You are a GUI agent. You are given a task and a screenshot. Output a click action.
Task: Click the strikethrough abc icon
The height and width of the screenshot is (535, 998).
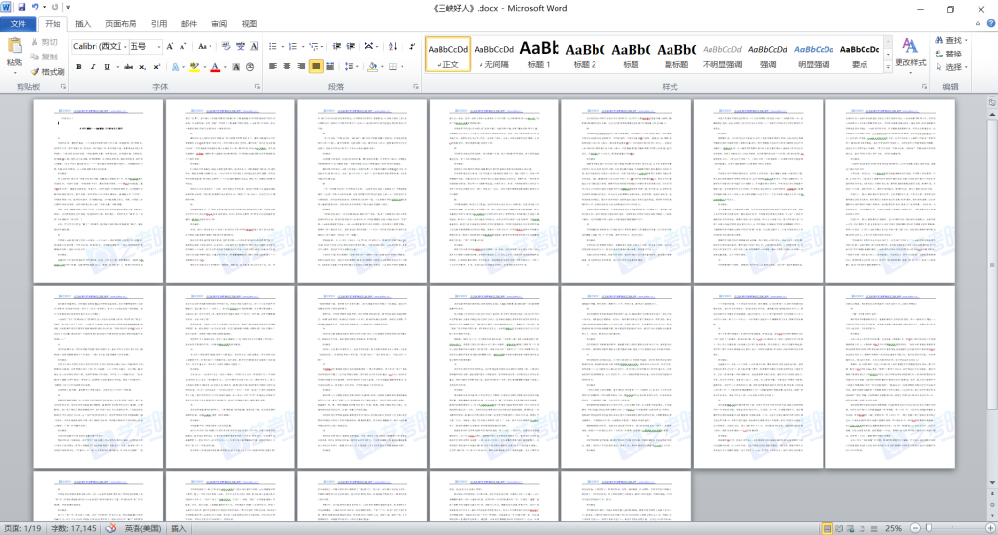(126, 67)
